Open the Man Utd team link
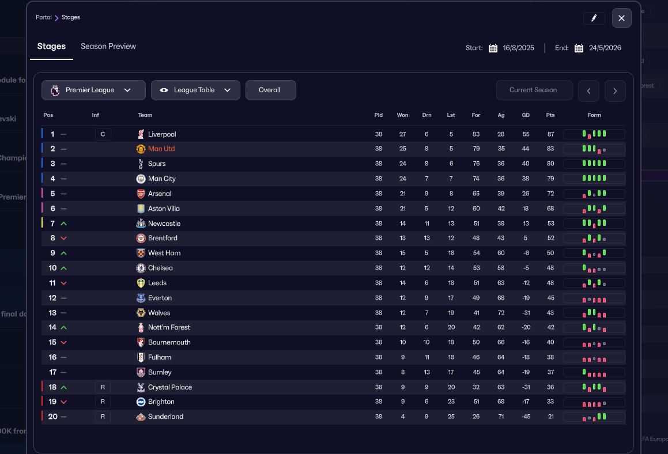The height and width of the screenshot is (454, 668). click(x=161, y=149)
